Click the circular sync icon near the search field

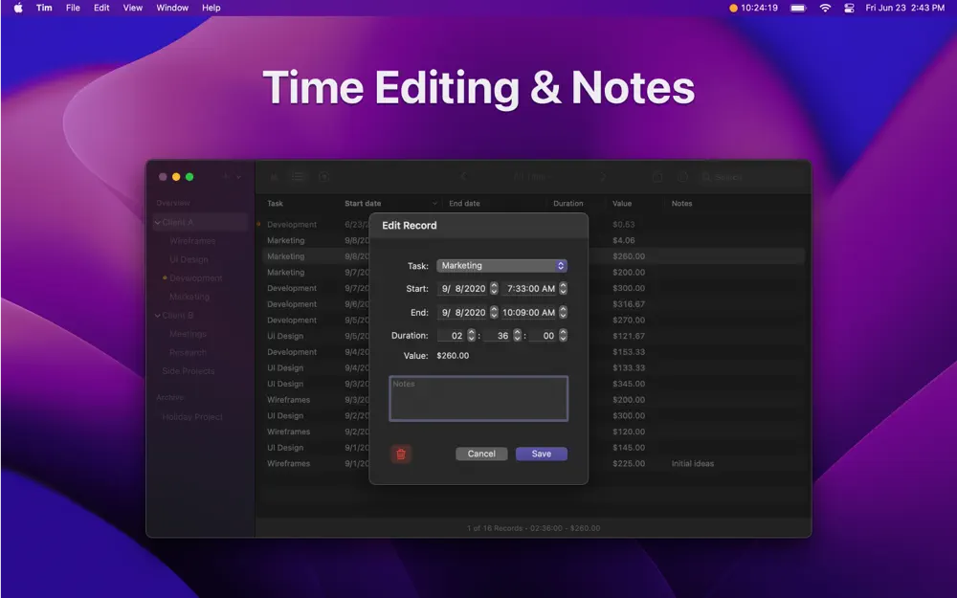pos(682,176)
